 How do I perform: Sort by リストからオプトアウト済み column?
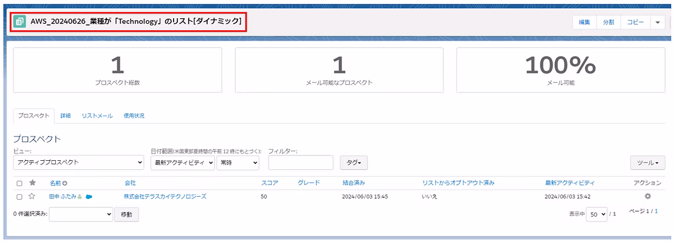tap(458, 183)
